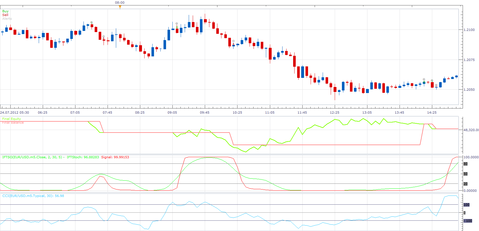
Task: Click the 48,320.00 equity axis label
Action: pos(471,130)
